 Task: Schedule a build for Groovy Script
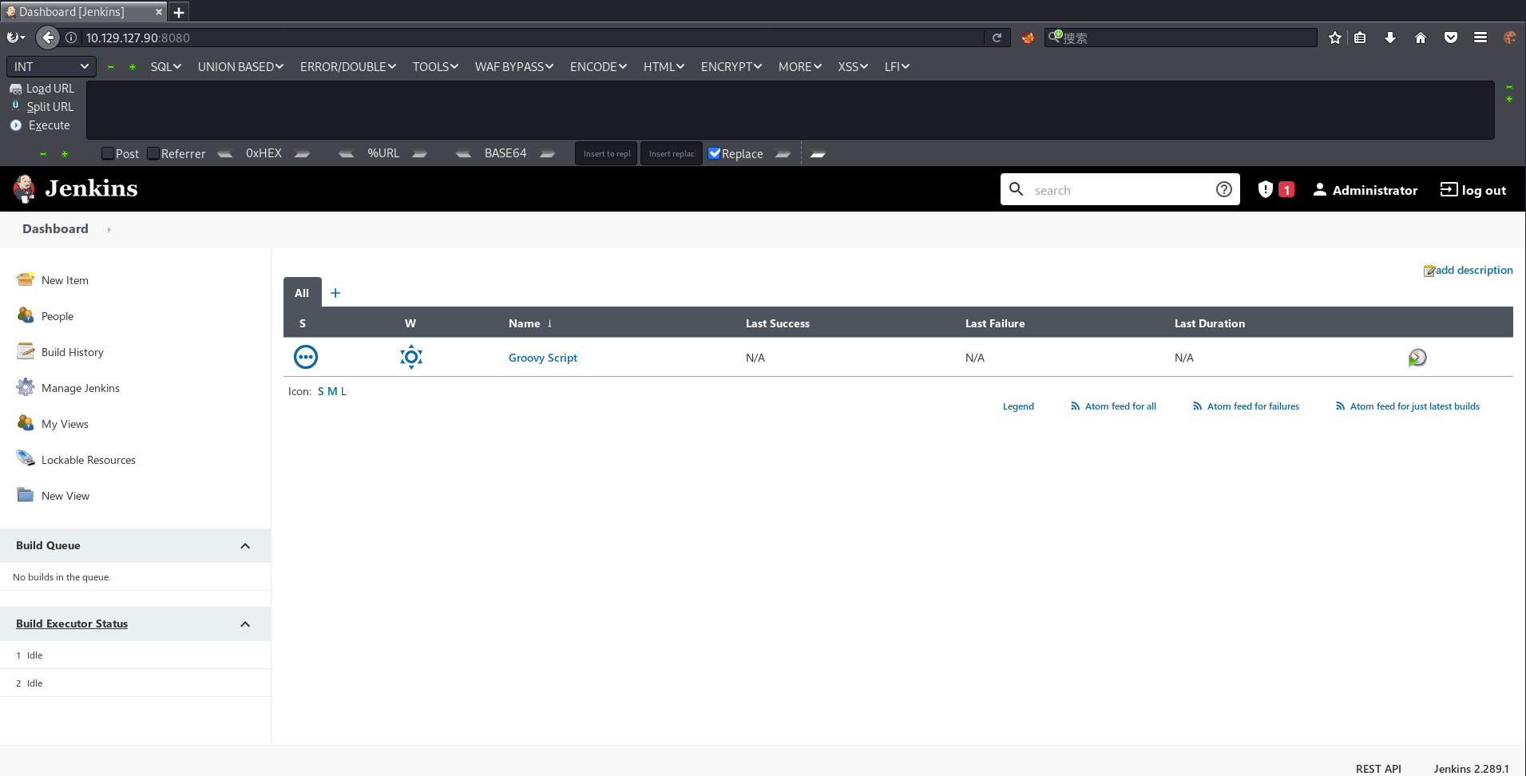pos(1417,358)
